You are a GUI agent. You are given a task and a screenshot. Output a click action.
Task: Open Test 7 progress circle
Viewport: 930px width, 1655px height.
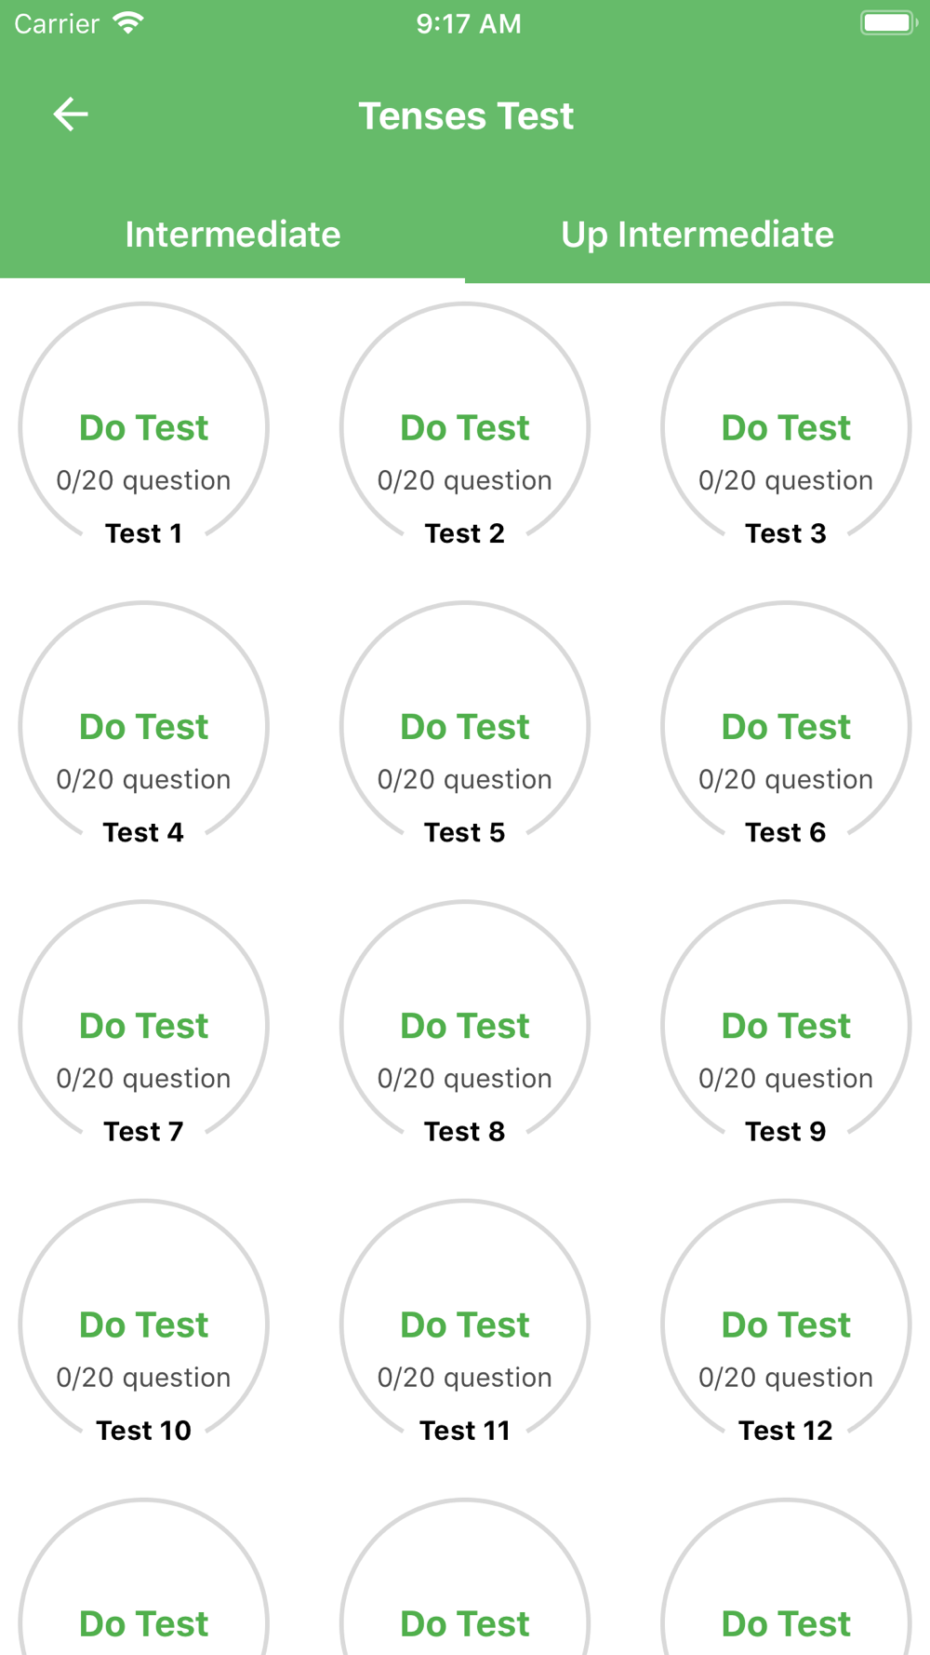pyautogui.click(x=144, y=1026)
